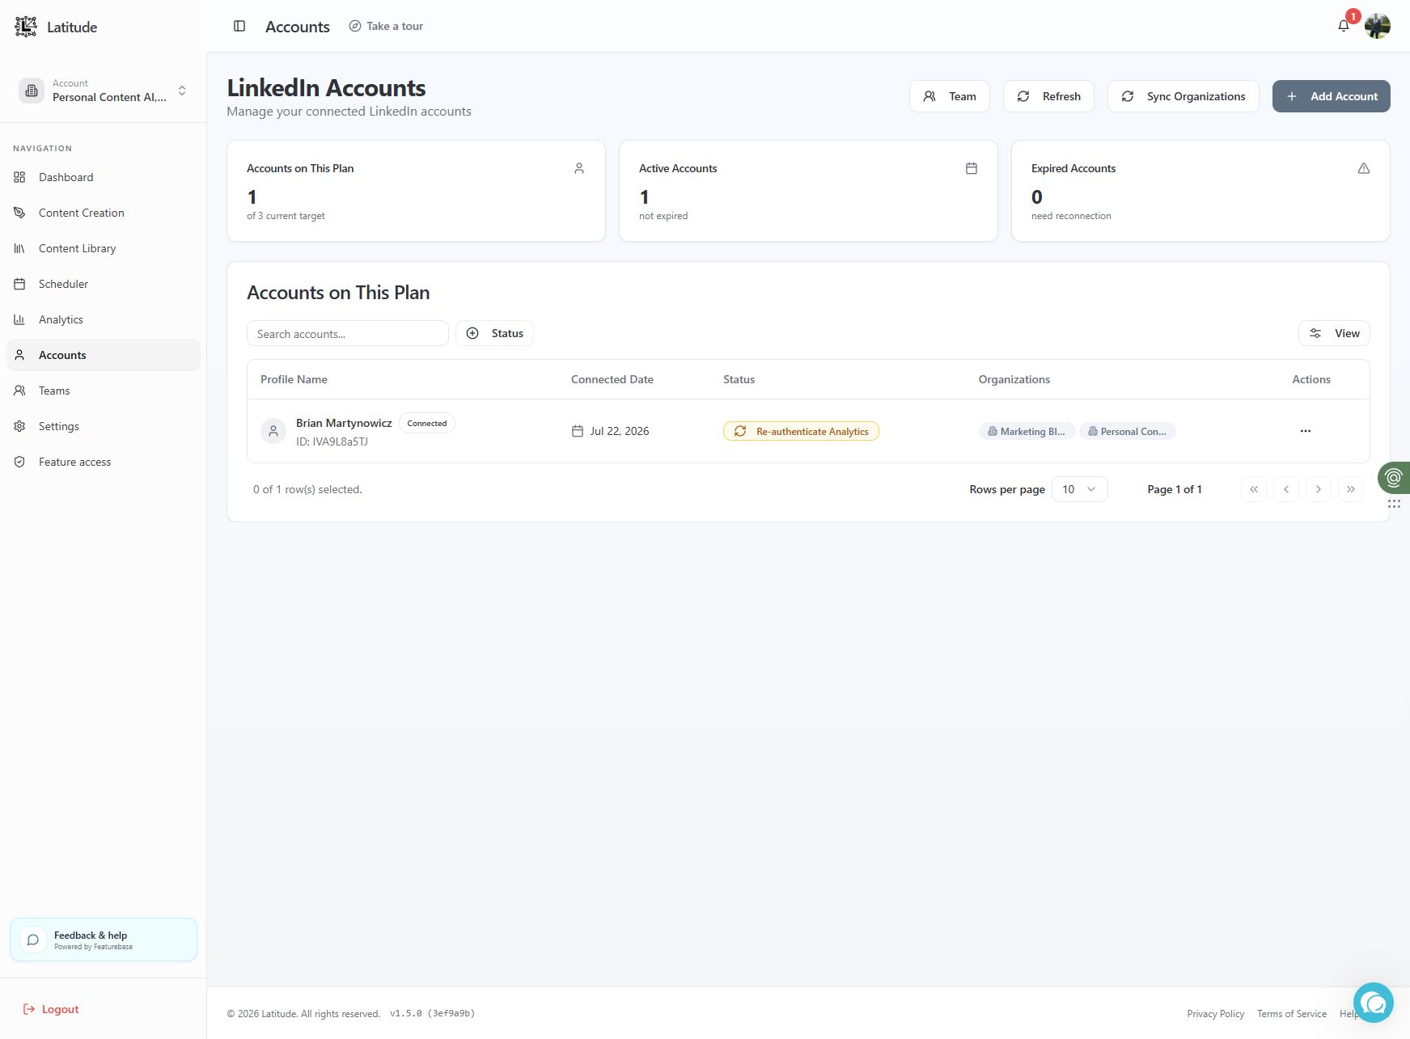Screen dimensions: 1410x1039
Task: Open the Privacy Policy link
Action: 1216,1014
